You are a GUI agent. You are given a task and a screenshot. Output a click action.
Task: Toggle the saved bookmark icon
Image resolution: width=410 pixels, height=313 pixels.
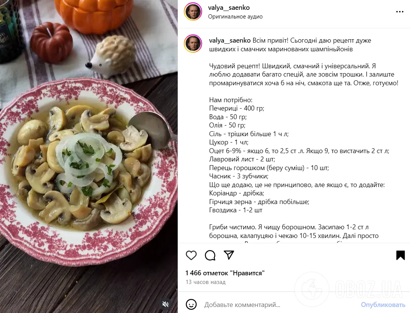(x=400, y=255)
